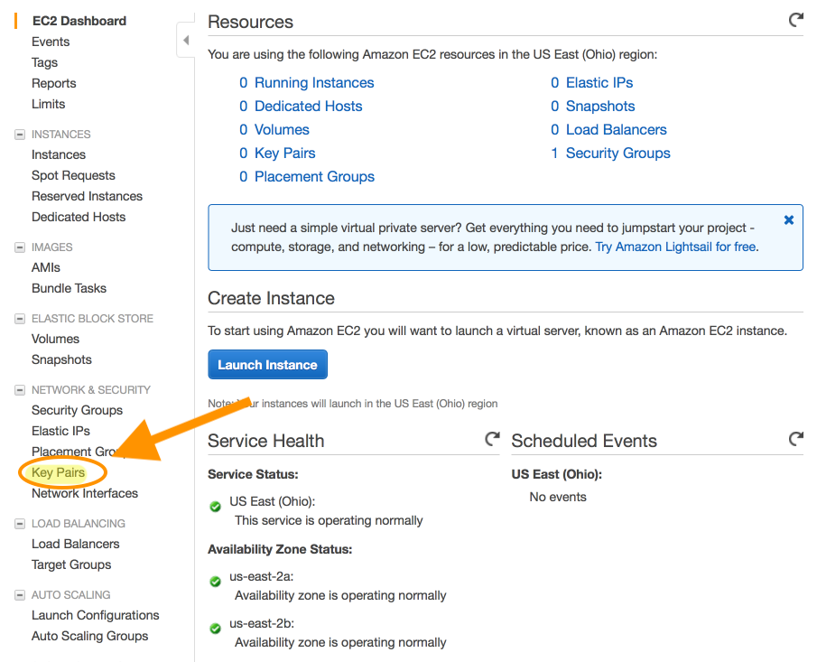
Task: Collapse the ELASTIC BLOCK STORE section
Action: pyautogui.click(x=20, y=319)
